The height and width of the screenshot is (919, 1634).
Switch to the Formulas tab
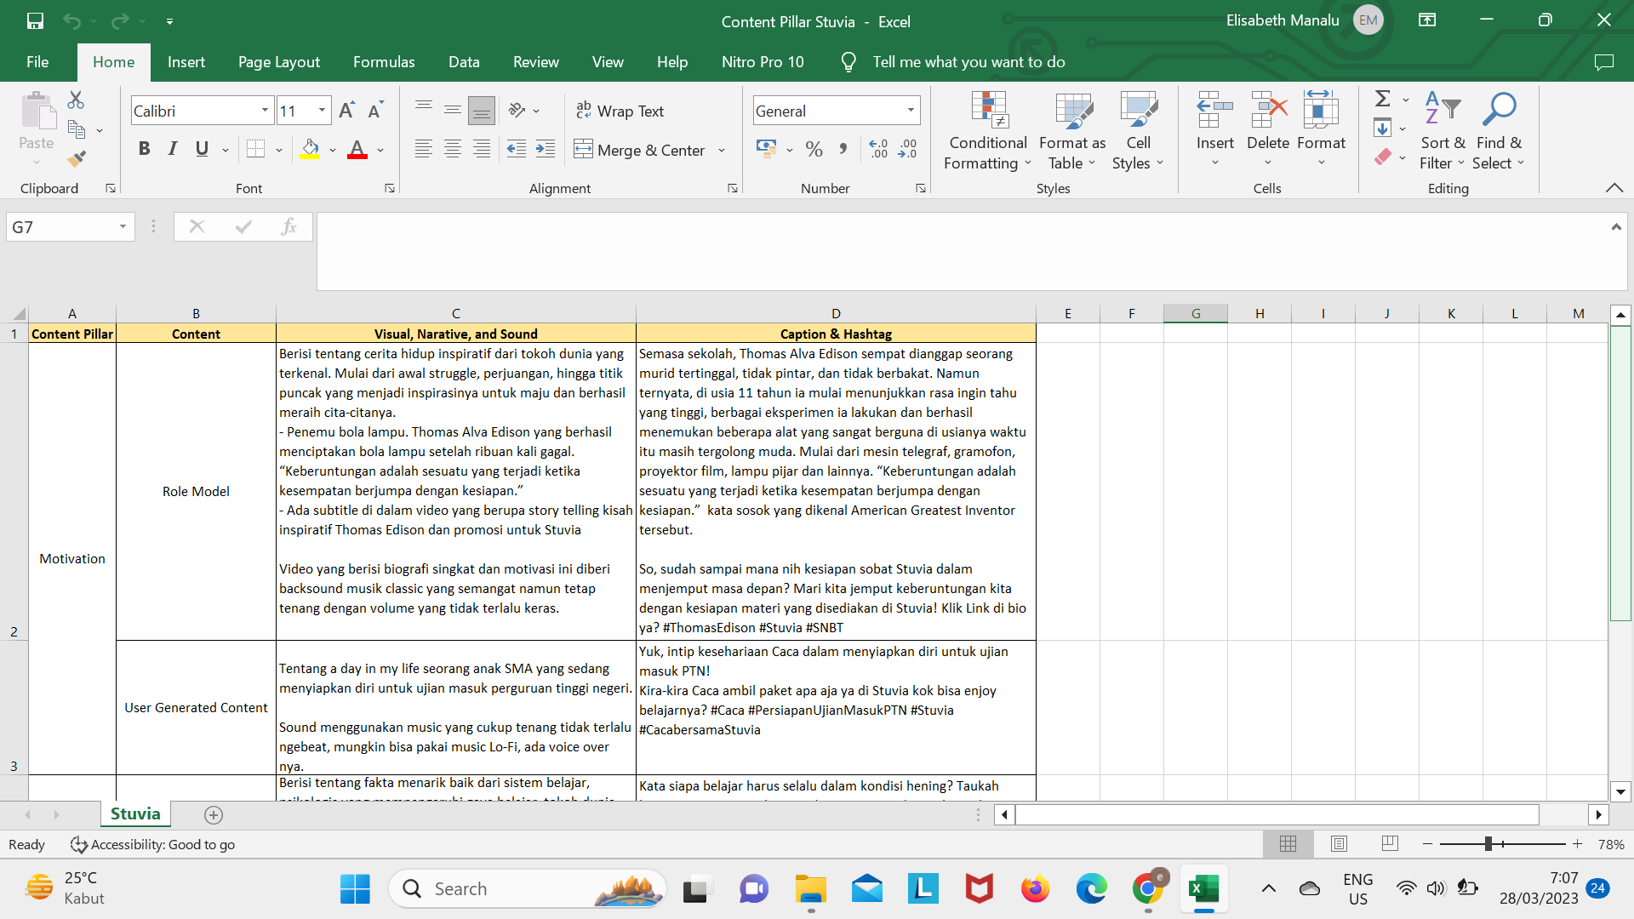pos(384,62)
